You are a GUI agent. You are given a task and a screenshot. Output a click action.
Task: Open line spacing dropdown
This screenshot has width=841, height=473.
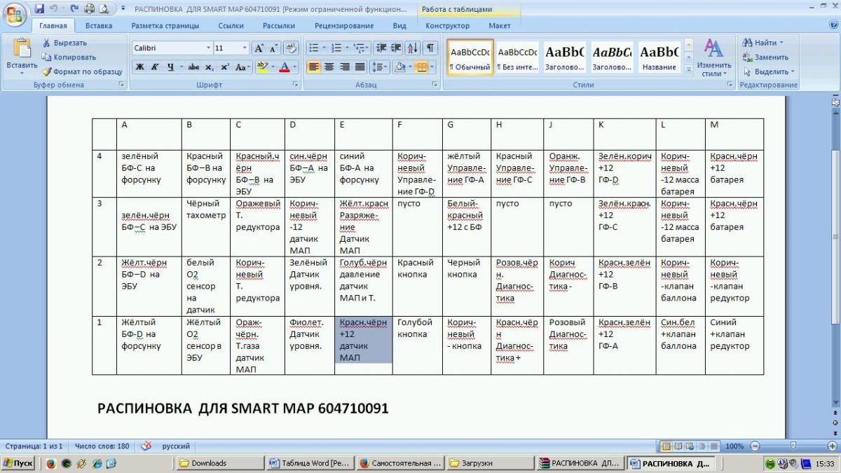379,67
